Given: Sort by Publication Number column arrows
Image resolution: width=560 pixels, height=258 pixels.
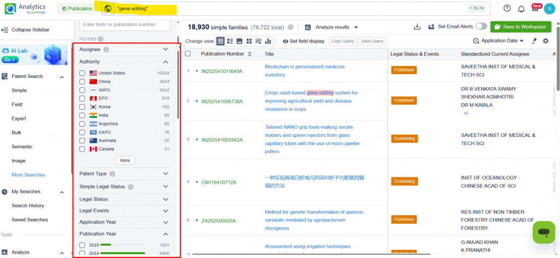Looking at the screenshot, I should [x=249, y=54].
